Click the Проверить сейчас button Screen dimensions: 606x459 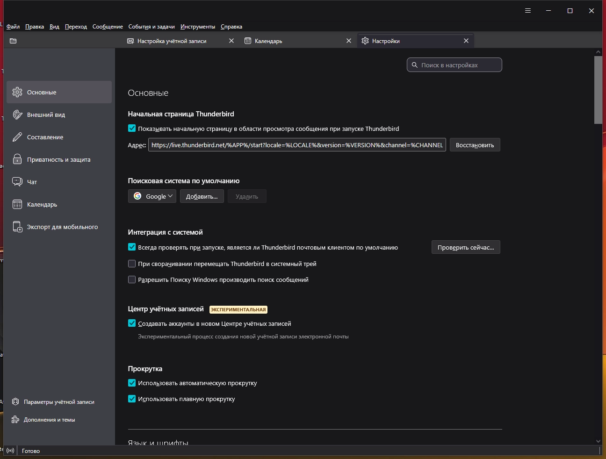[x=466, y=247]
